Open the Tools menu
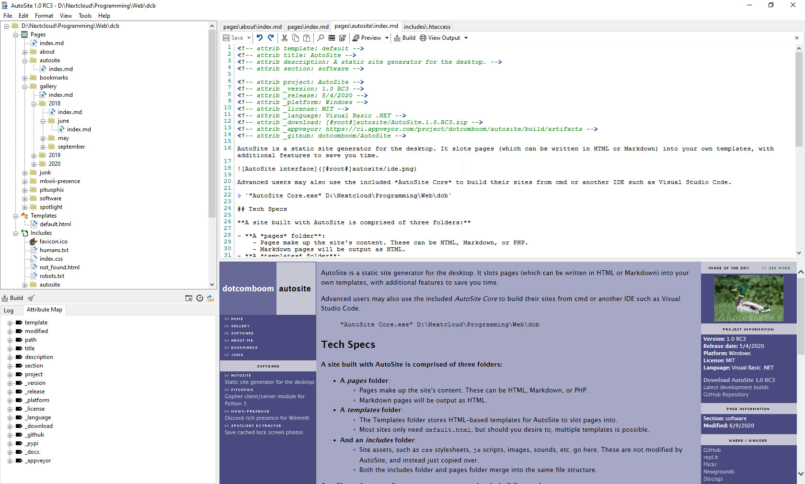805x484 pixels. tap(85, 16)
